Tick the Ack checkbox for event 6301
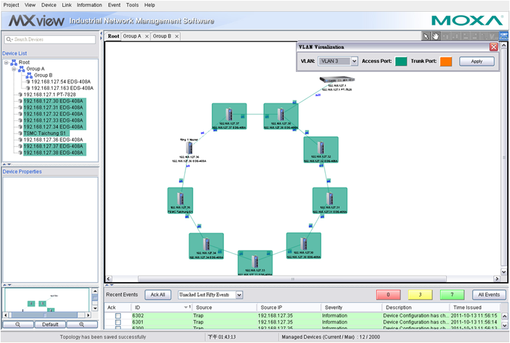This screenshot has width=510, height=343. click(118, 322)
